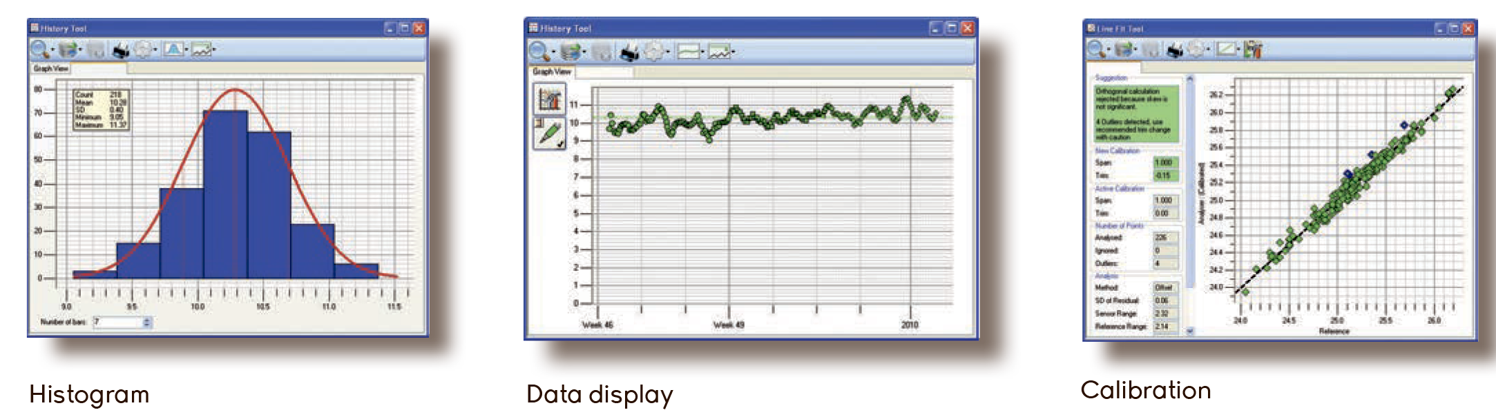1496x419 pixels.
Task: Click the printer icon in Line Fit Tool
Action: point(1174,50)
